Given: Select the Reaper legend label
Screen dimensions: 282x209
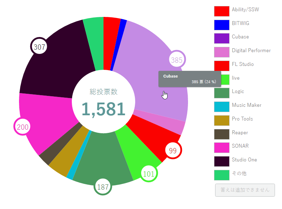Looking at the screenshot, I should (240, 133).
